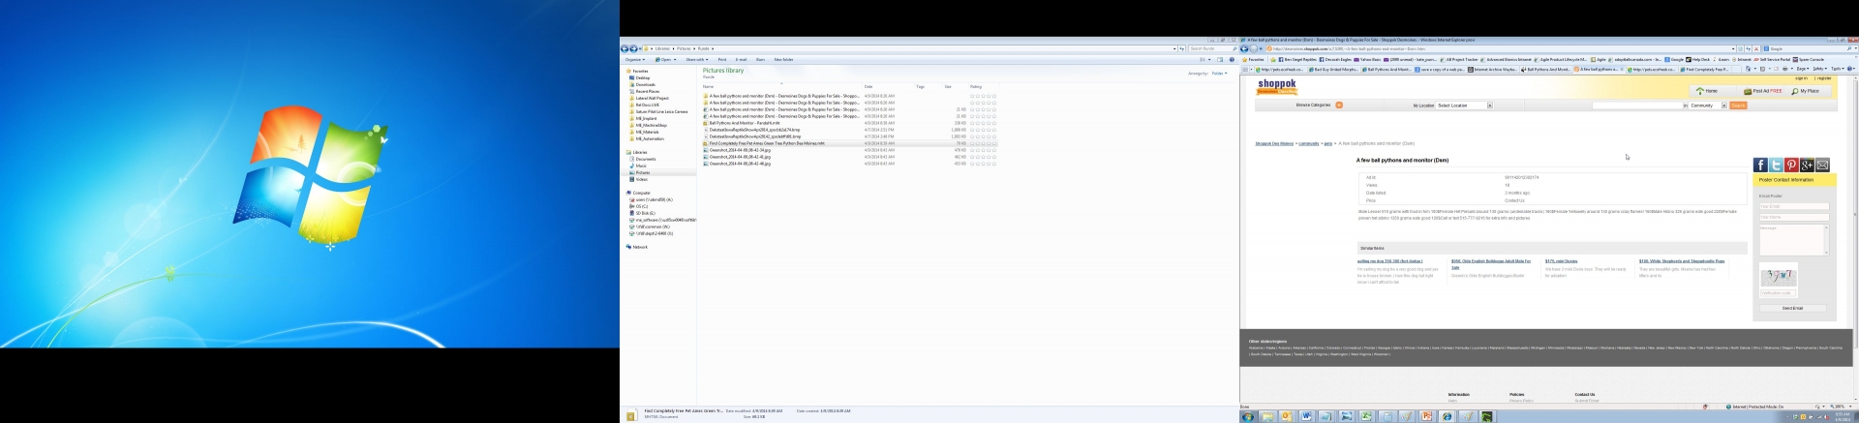Open the PowerPoint taskbar icon

click(1426, 417)
